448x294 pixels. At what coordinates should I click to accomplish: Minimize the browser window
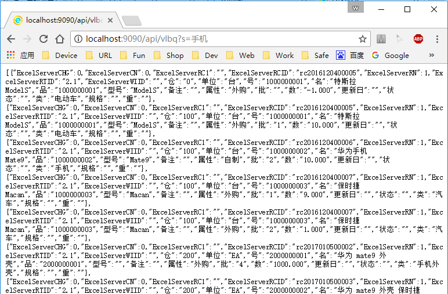pos(381,9)
